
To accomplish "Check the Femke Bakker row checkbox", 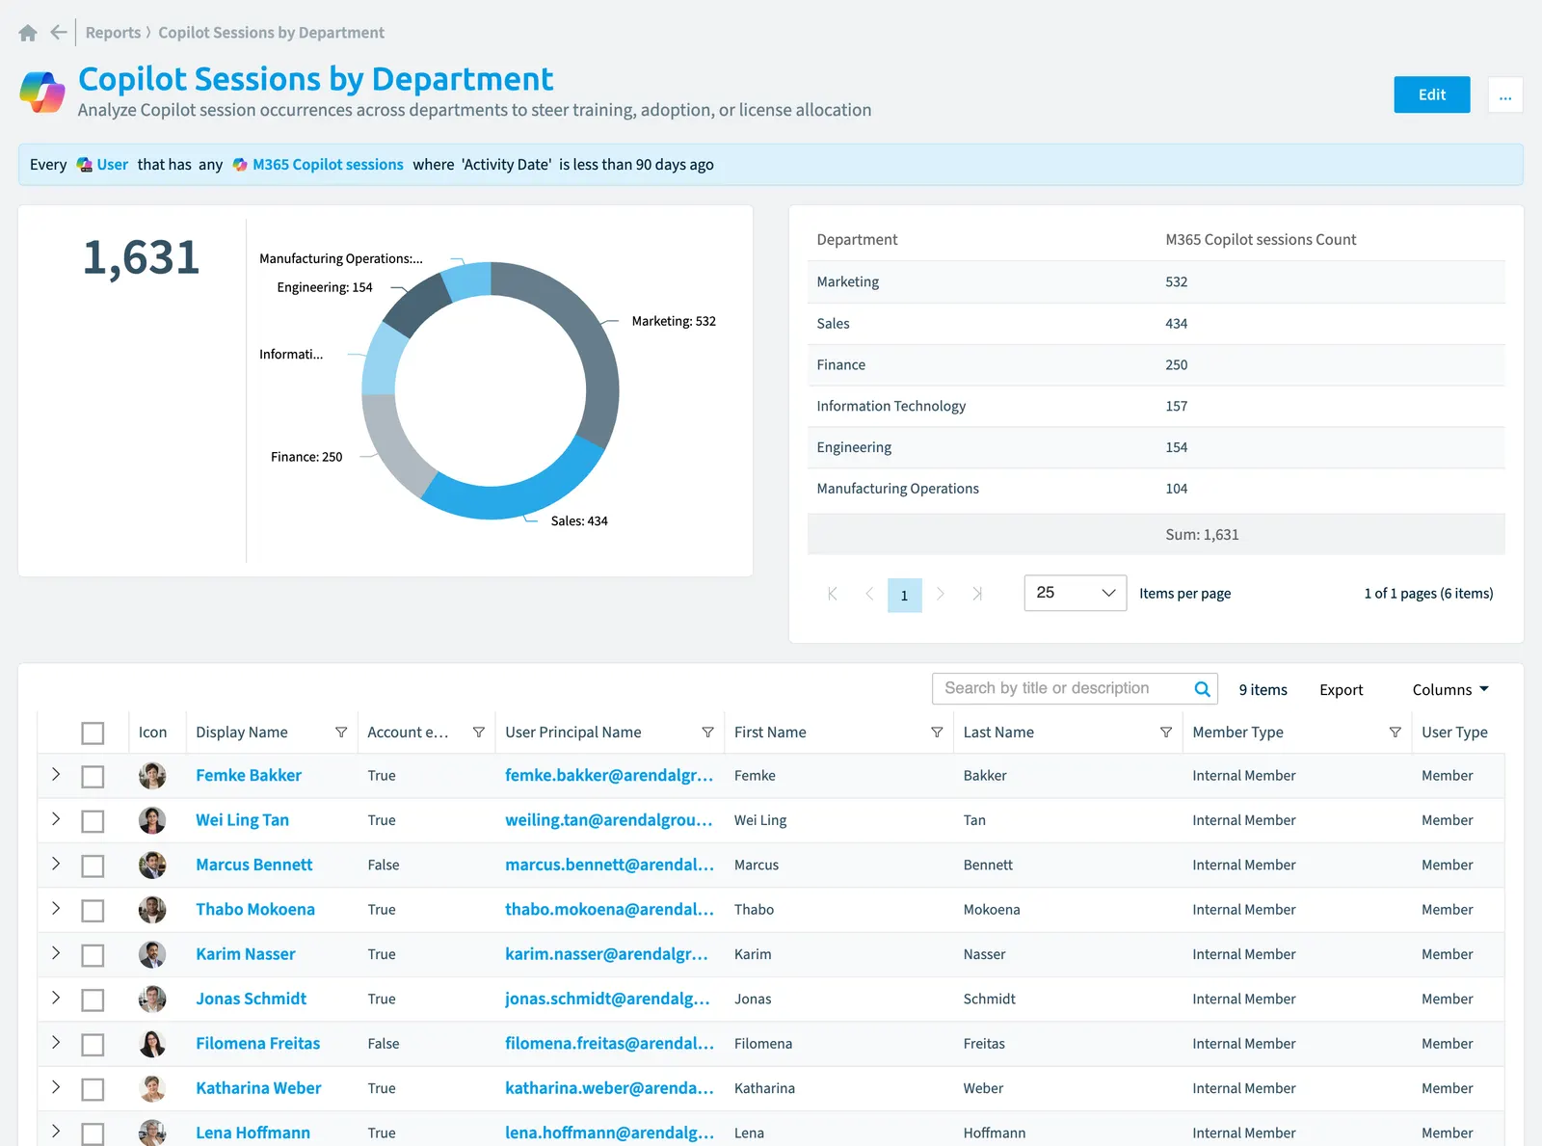I will pyautogui.click(x=93, y=777).
